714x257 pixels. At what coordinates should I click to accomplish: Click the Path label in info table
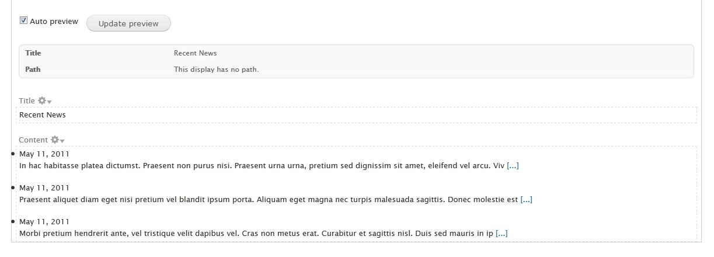pyautogui.click(x=33, y=70)
